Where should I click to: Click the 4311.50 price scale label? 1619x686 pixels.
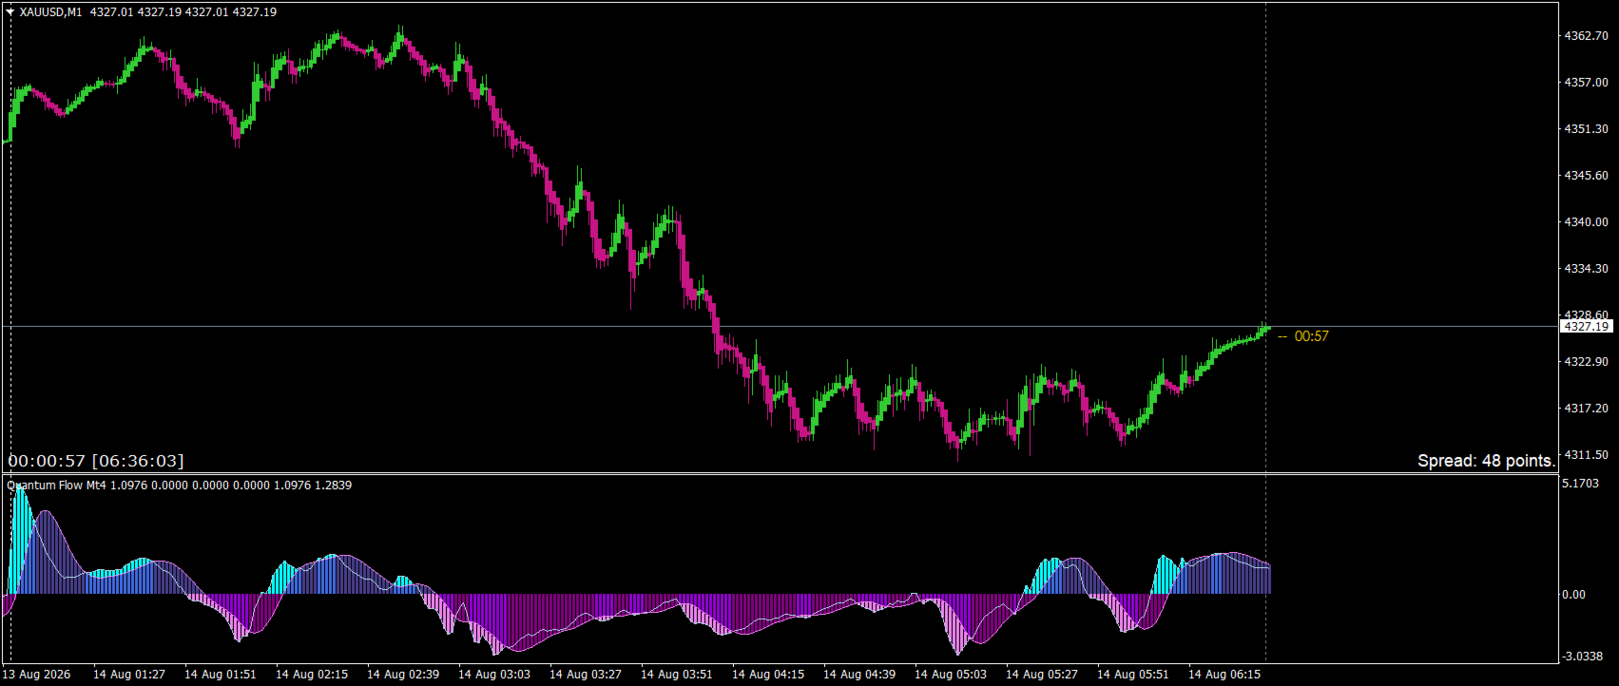pos(1586,455)
